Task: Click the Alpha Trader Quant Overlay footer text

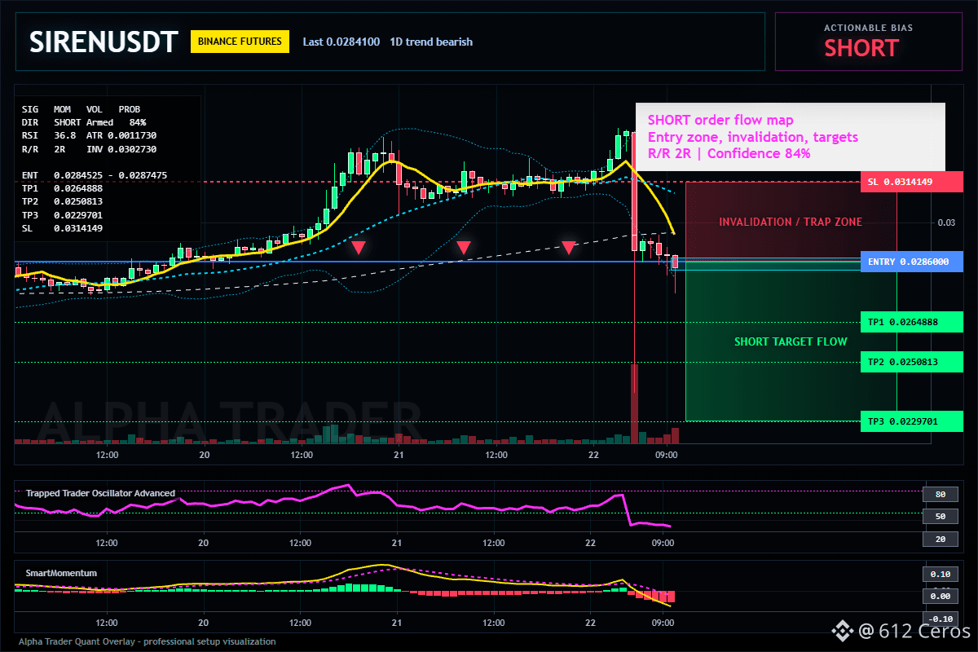Action: pos(147,641)
